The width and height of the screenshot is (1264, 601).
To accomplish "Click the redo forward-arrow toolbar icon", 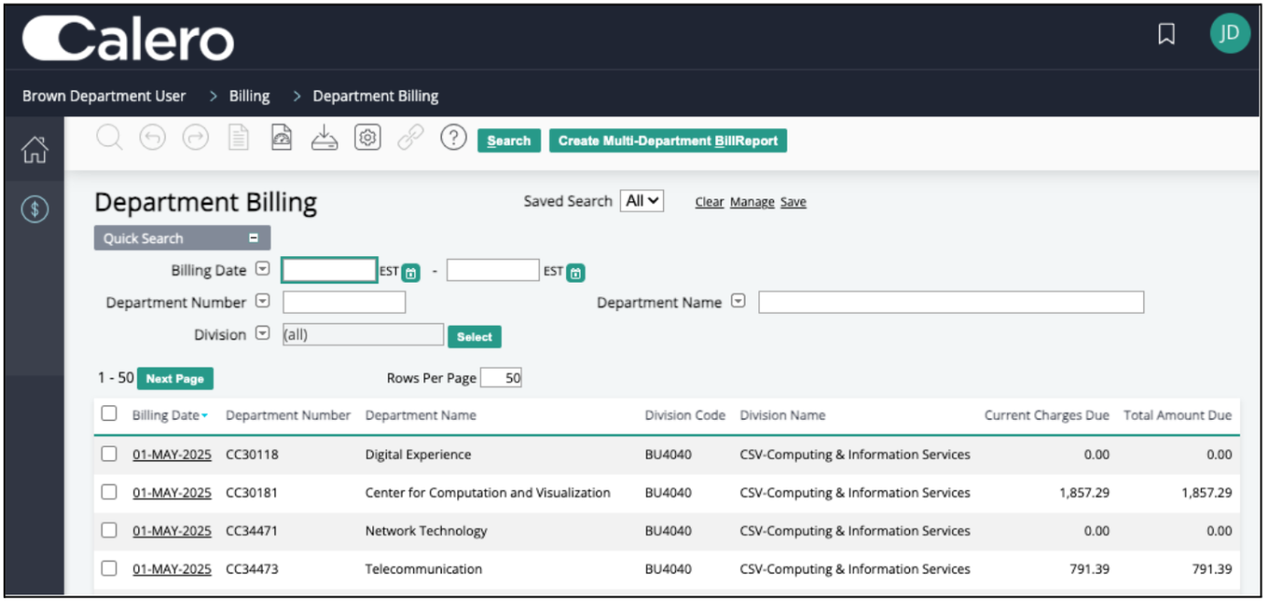I will point(195,138).
